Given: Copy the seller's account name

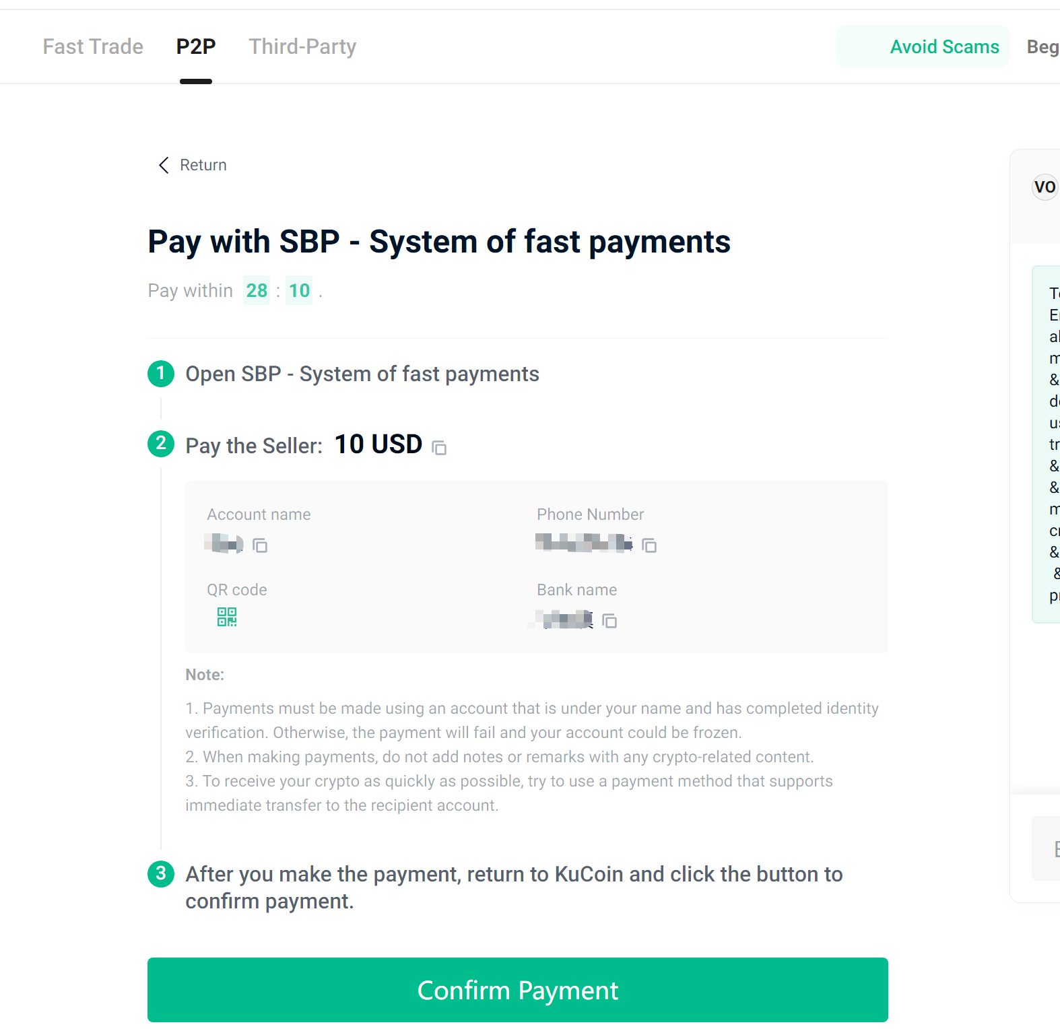Looking at the screenshot, I should tap(260, 545).
